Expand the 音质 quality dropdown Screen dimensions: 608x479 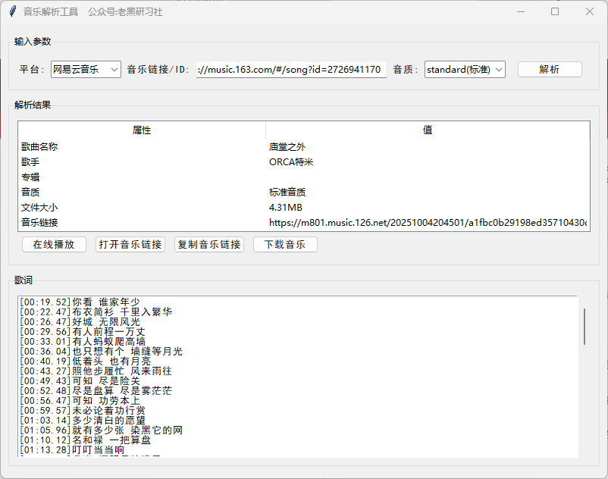pyautogui.click(x=465, y=70)
